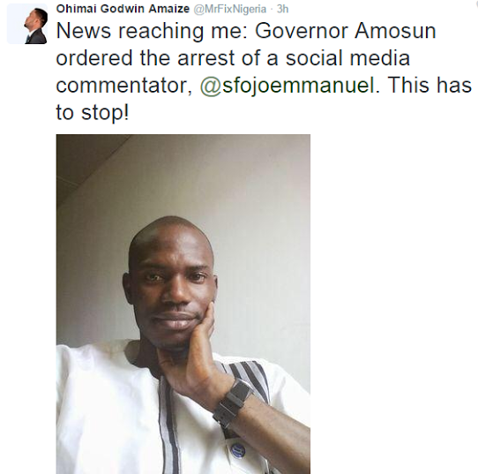
Task: Click the words 'social media' in tweet
Action: coord(347,58)
